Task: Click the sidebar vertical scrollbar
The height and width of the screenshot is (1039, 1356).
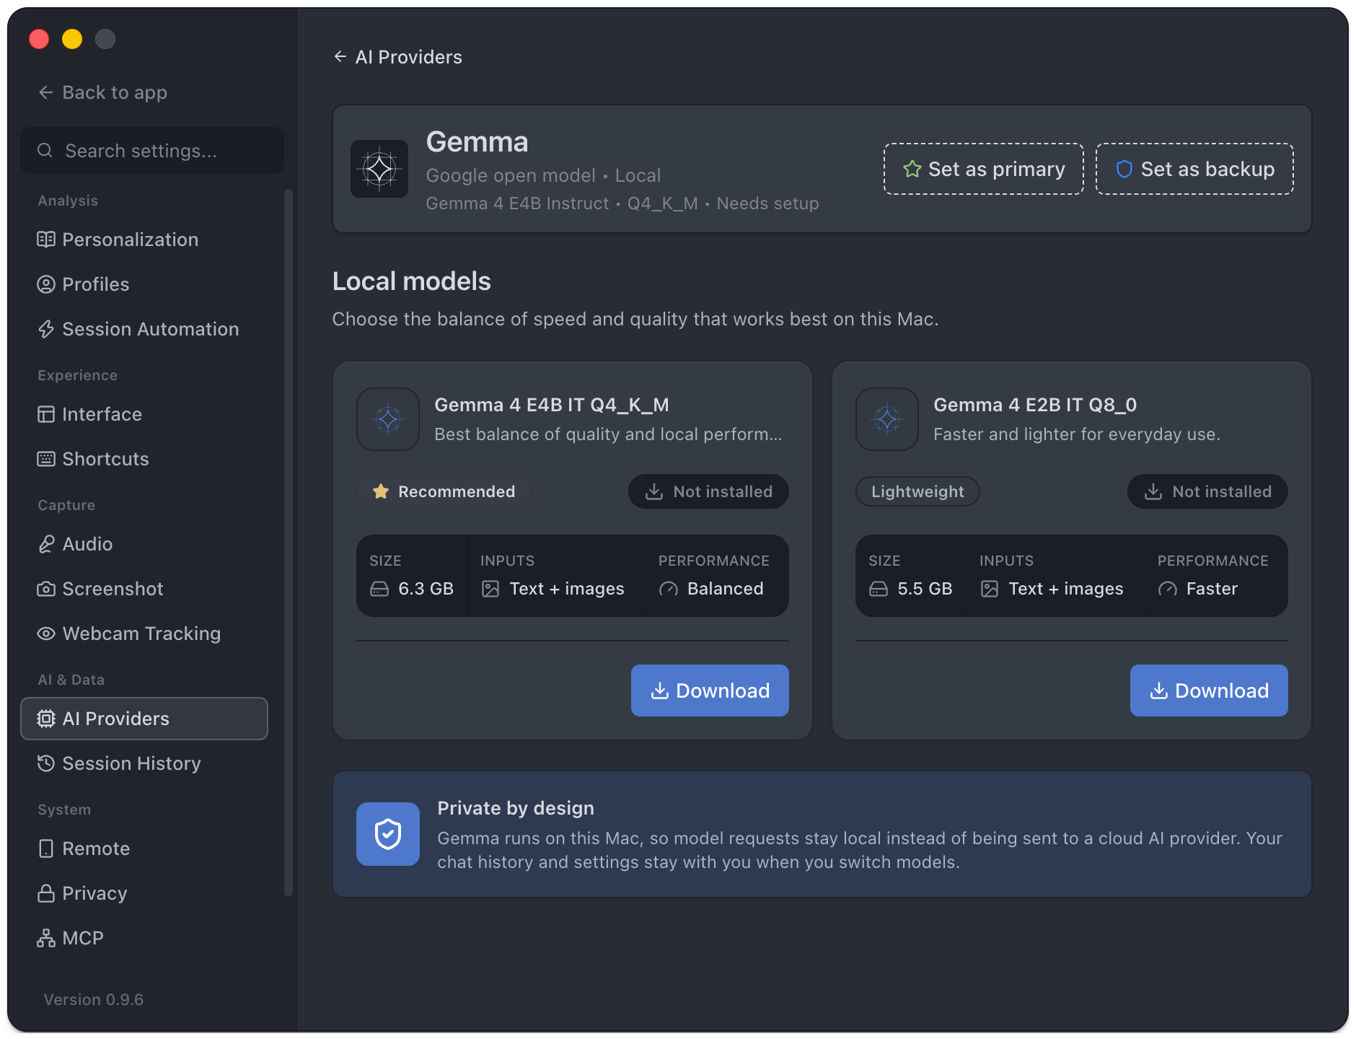Action: pos(289,543)
